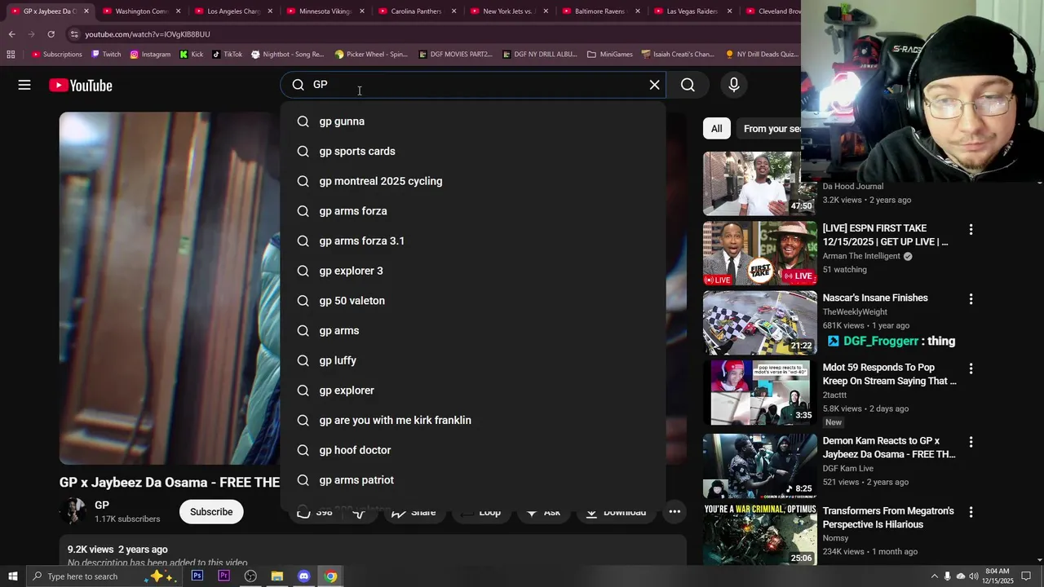Open File Explorer from taskbar

pos(277,576)
